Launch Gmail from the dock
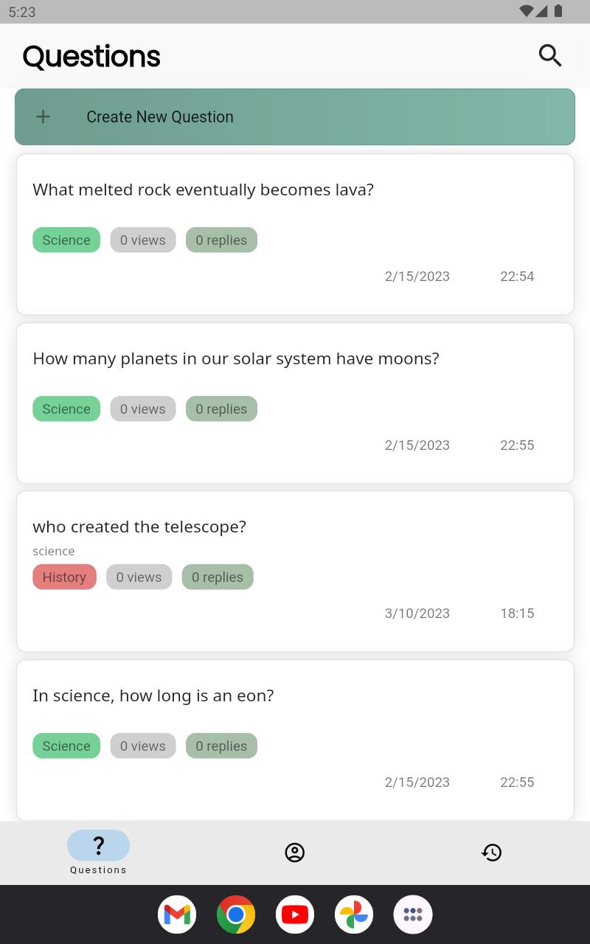Screen dimensions: 590x944 [x=177, y=914]
